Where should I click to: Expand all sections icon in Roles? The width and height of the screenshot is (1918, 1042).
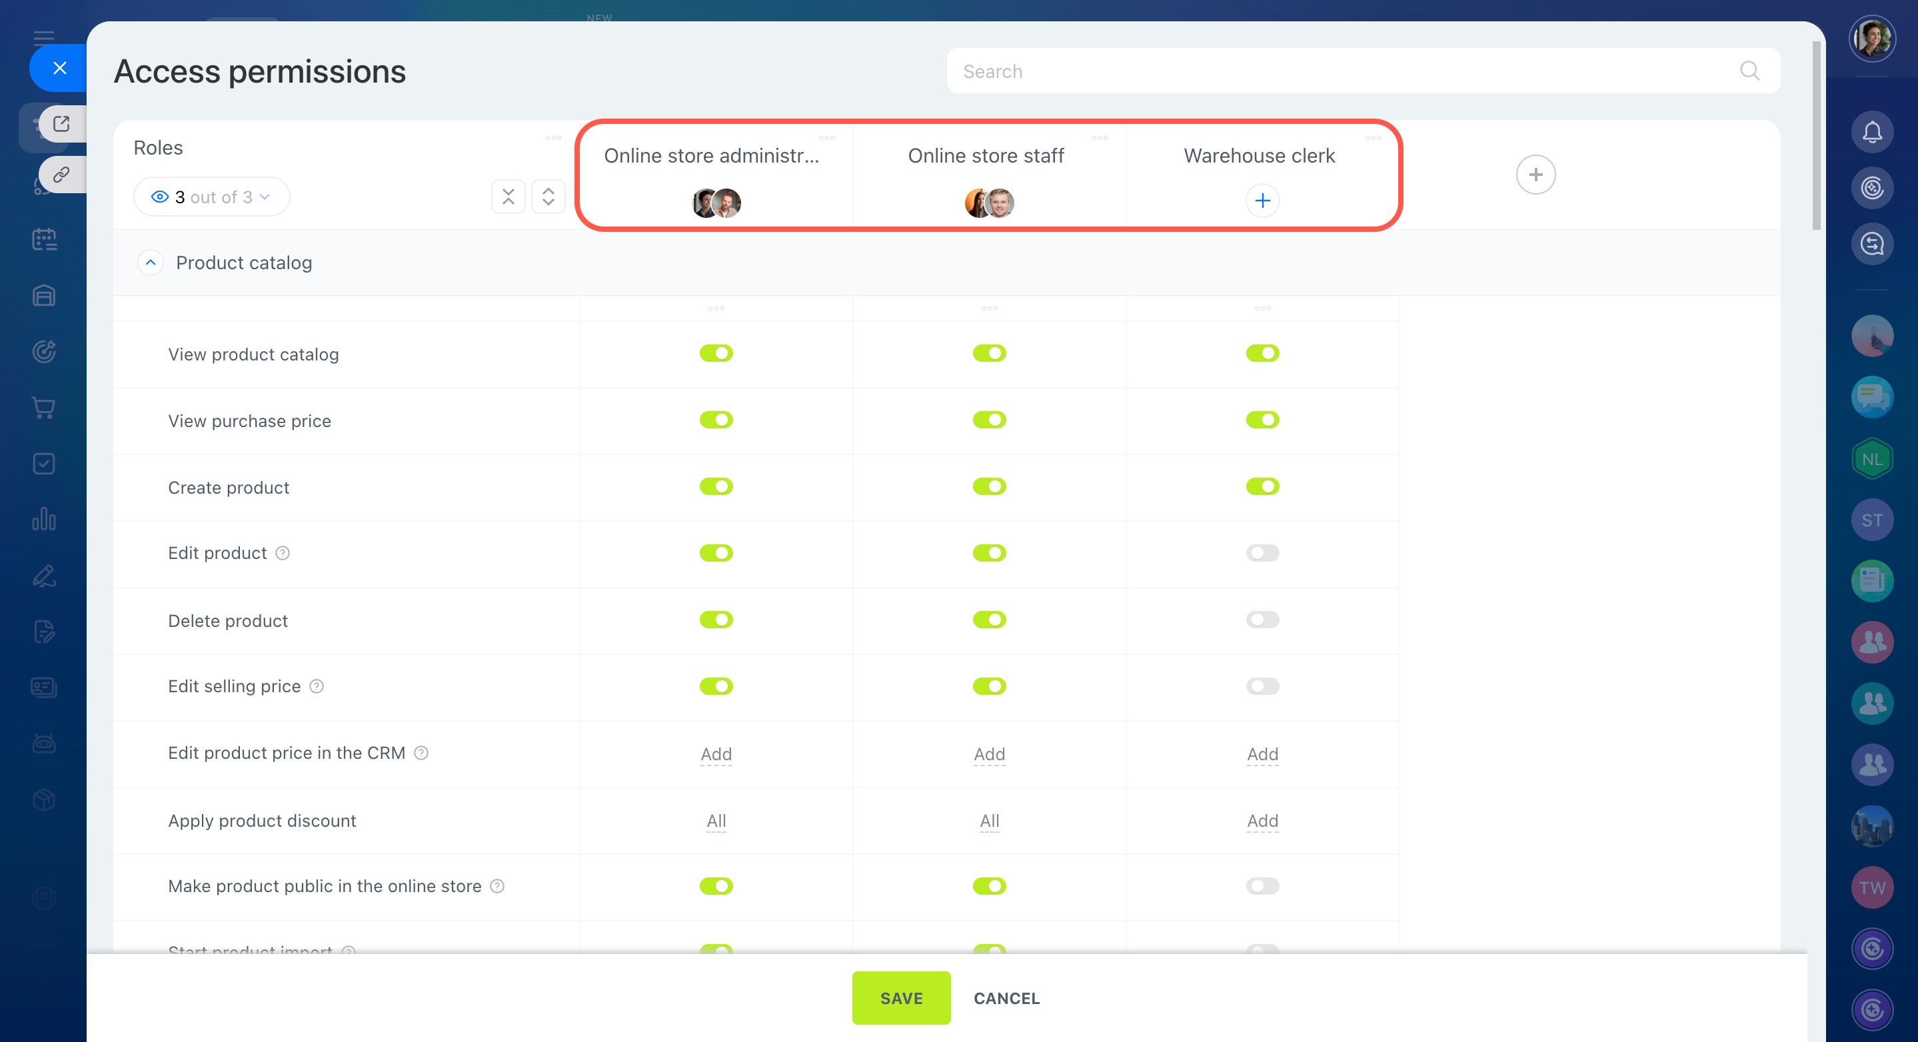coord(548,197)
